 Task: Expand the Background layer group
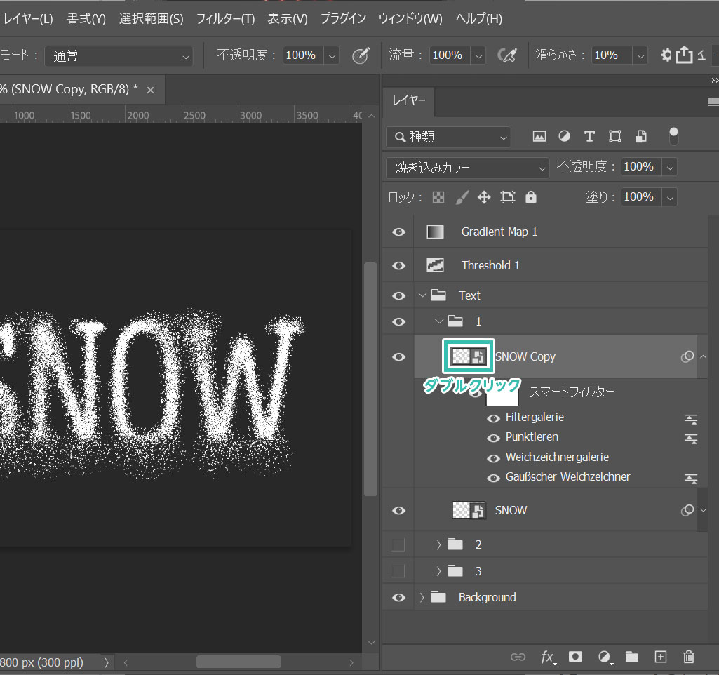pyautogui.click(x=422, y=598)
